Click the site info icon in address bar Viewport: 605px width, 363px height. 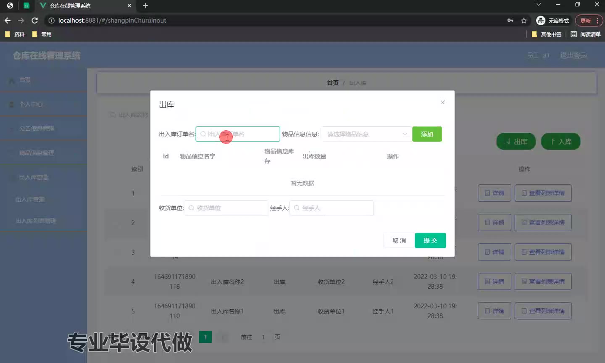pos(51,21)
